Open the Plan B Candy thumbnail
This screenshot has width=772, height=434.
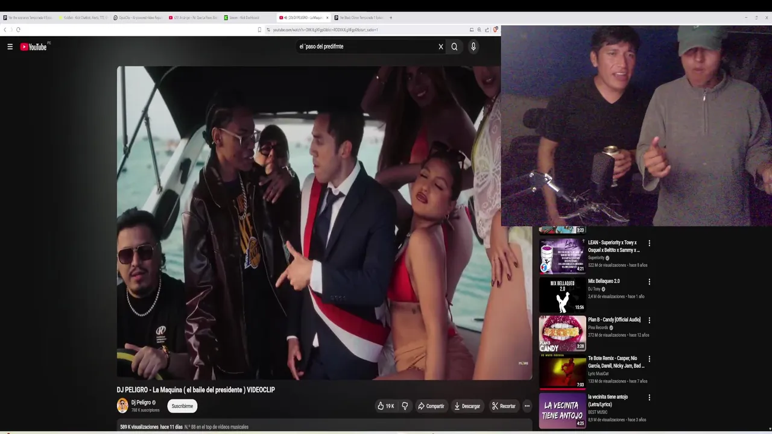562,333
